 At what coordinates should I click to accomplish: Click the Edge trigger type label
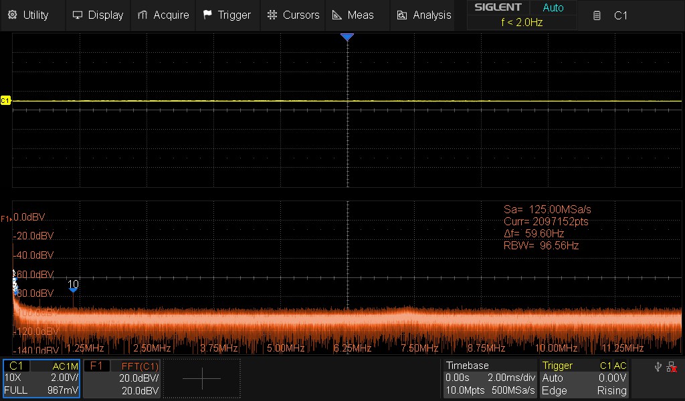pos(554,390)
